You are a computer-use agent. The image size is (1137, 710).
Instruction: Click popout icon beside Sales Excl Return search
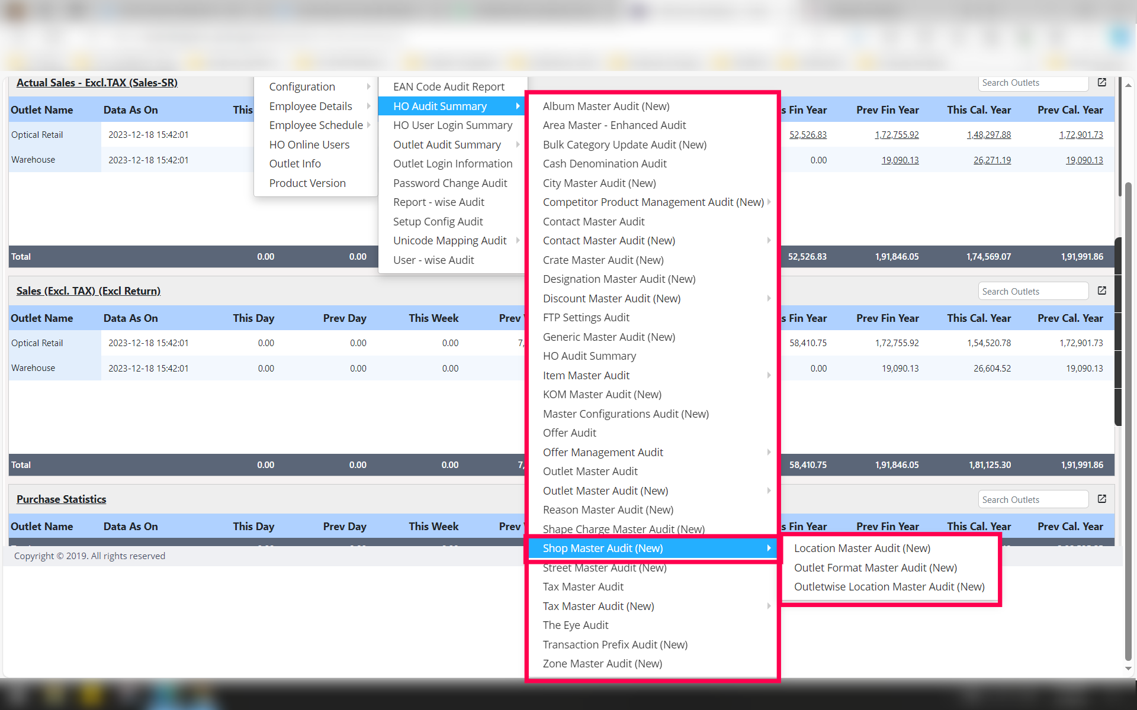pyautogui.click(x=1101, y=291)
